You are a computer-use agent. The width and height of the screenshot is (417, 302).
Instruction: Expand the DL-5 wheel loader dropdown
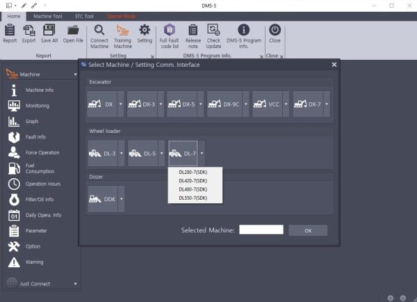tap(162, 153)
